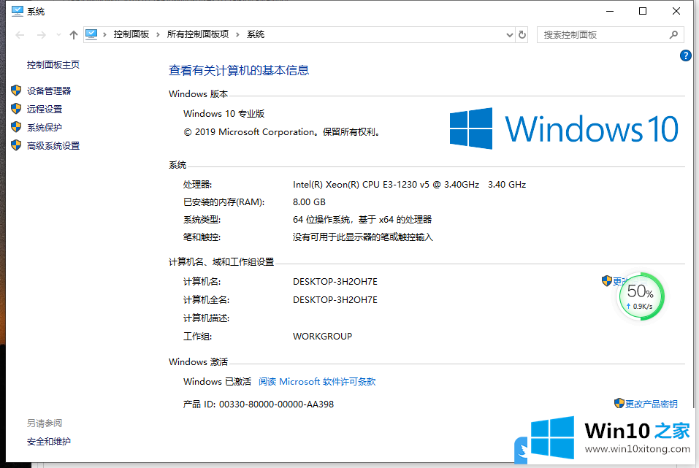Click shield icon beside 高级系统设置

16,145
